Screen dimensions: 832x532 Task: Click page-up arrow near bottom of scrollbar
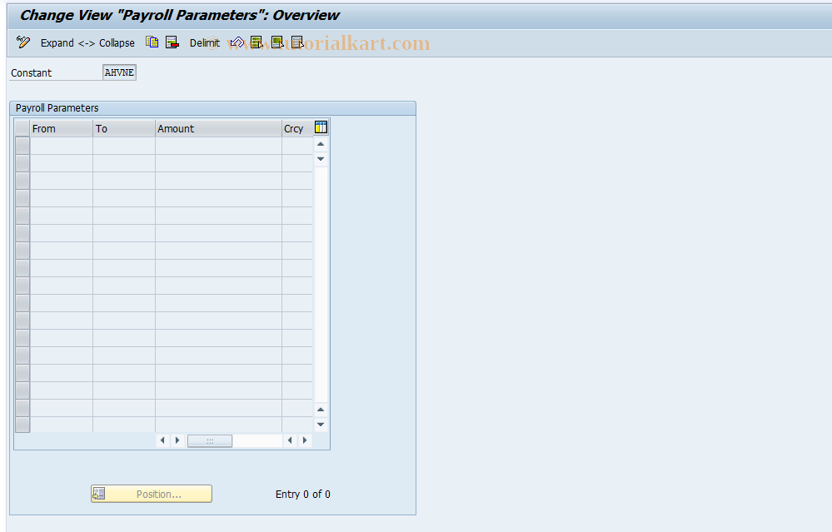(x=321, y=410)
